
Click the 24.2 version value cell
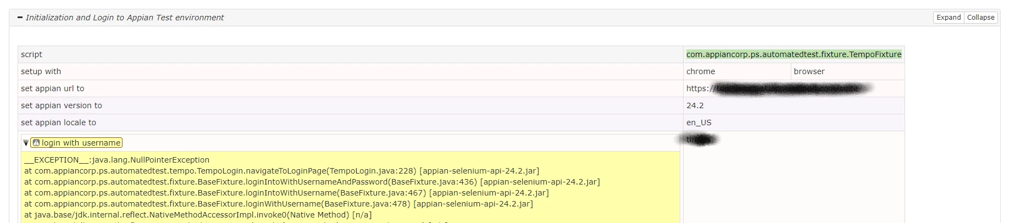pos(794,105)
